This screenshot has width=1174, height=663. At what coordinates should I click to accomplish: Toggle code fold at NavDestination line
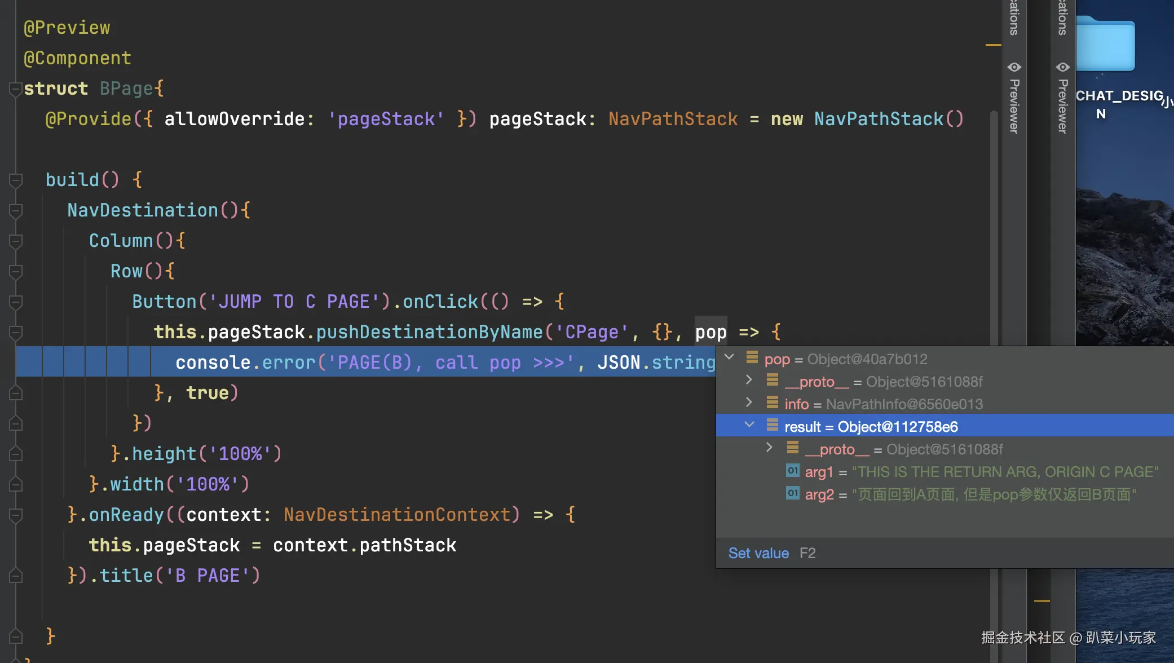(15, 211)
